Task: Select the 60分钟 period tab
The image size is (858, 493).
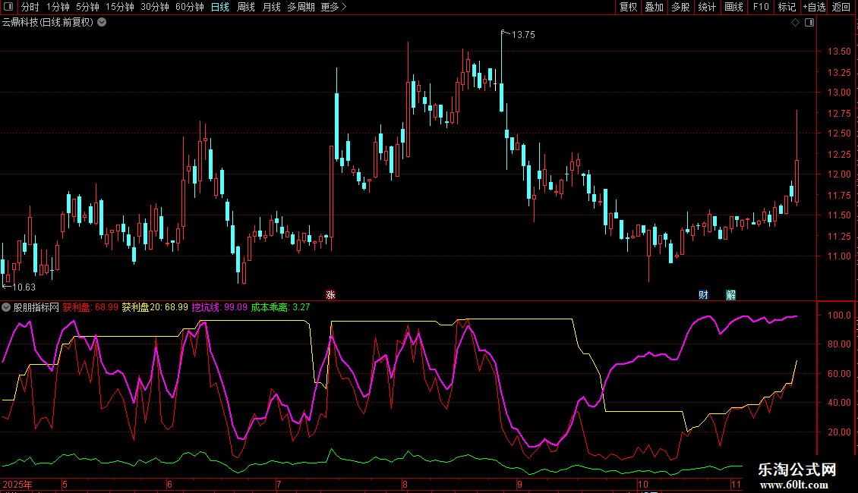Action: (x=189, y=7)
